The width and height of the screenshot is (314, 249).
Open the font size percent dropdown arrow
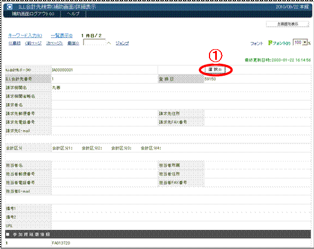[x=305, y=42]
